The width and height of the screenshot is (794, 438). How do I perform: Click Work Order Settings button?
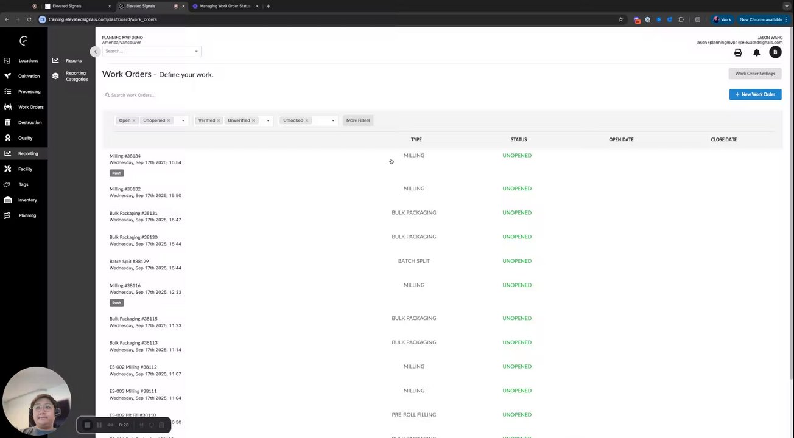755,74
